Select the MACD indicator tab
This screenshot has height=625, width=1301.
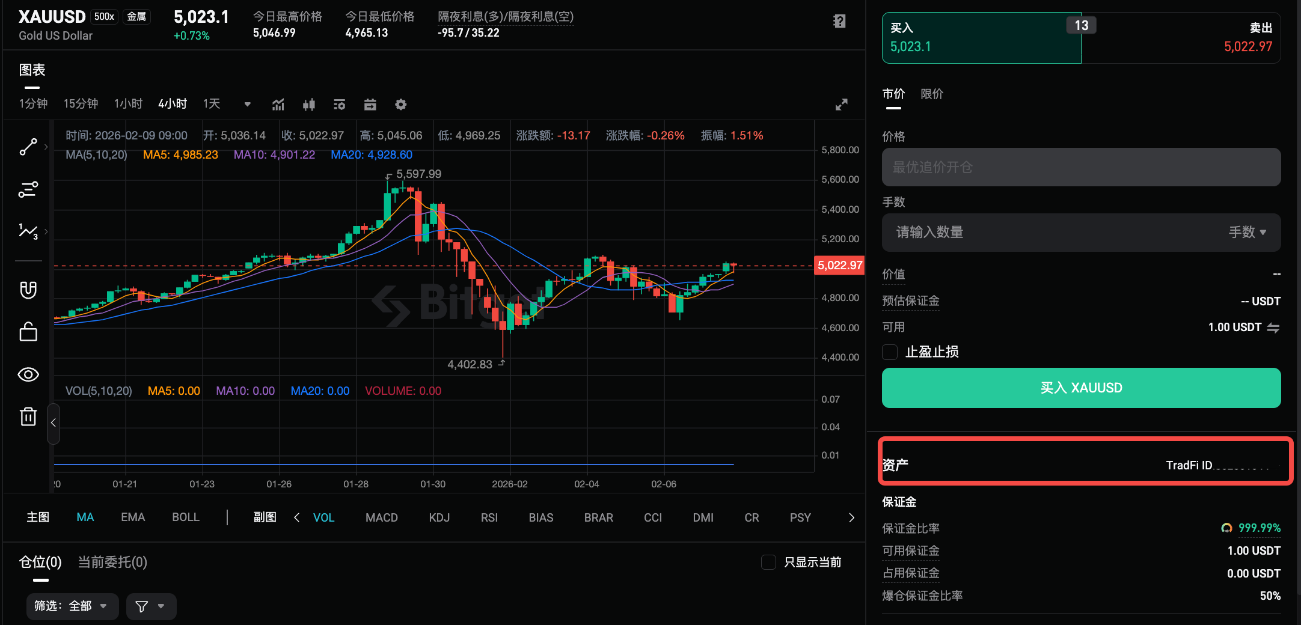[382, 517]
